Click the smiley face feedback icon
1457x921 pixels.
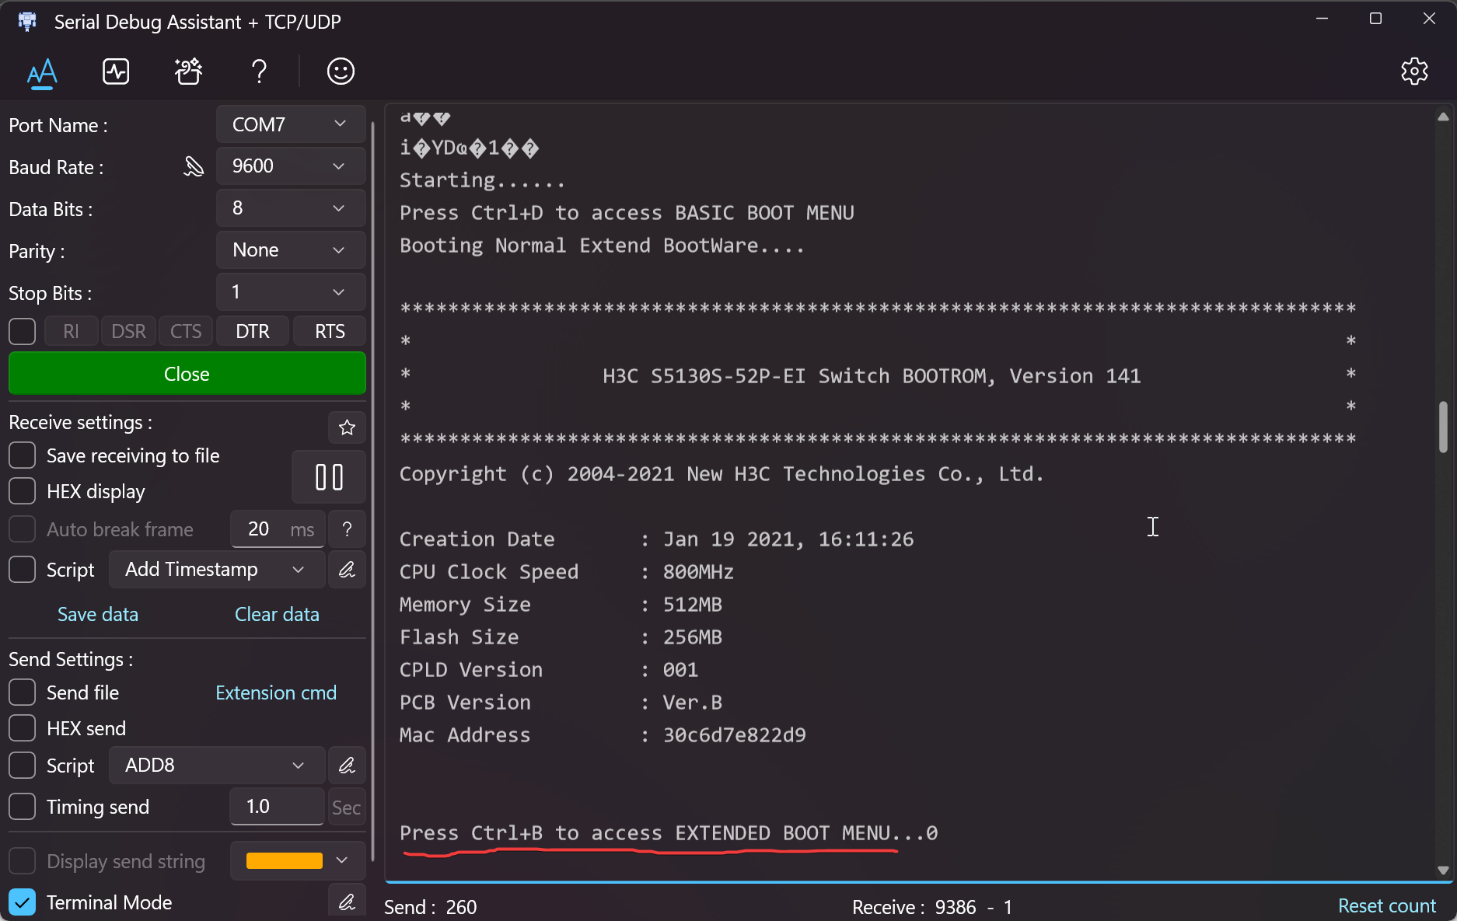coord(341,72)
